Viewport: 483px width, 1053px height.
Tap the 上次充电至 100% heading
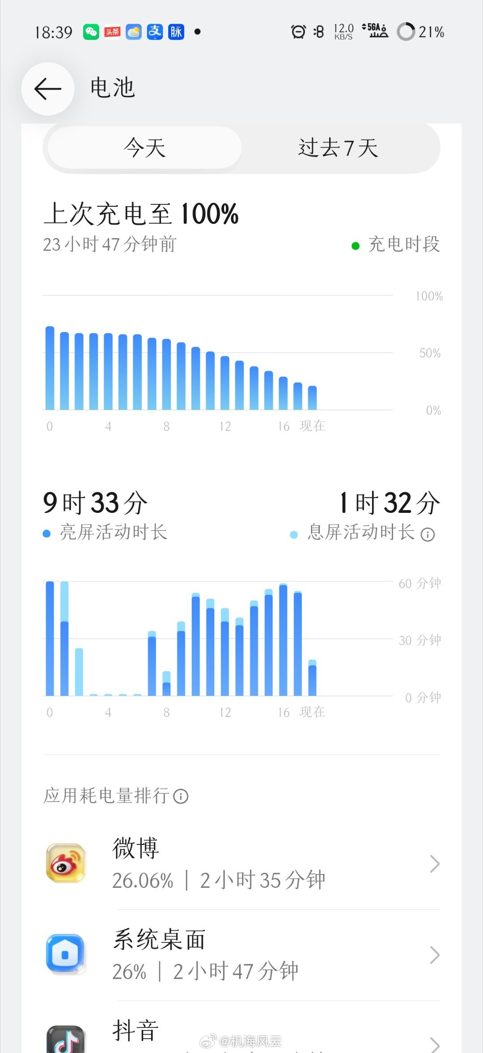point(141,213)
